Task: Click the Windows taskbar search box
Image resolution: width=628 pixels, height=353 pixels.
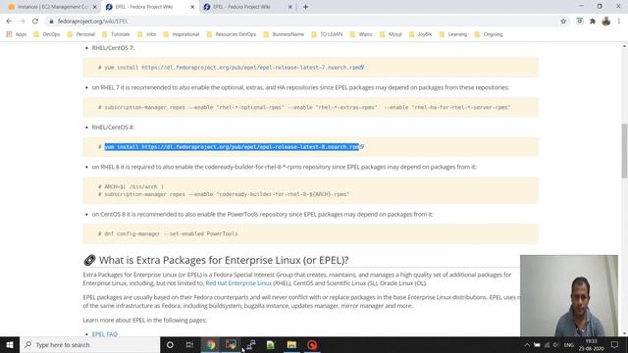Action: click(89, 344)
